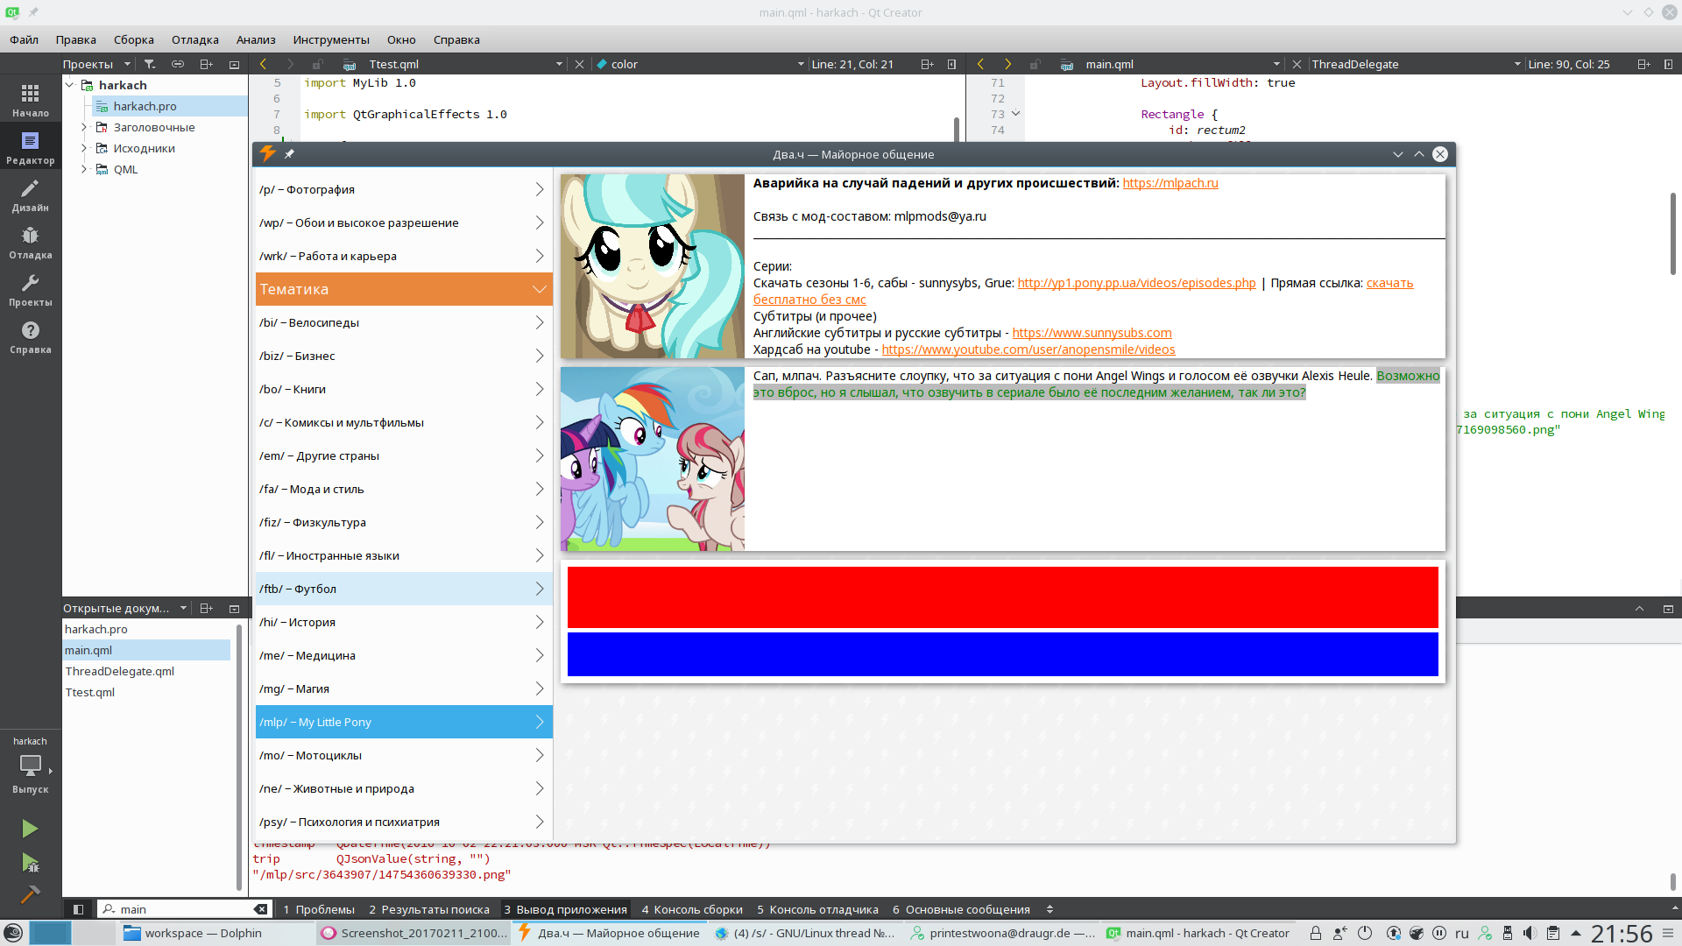Open the Результаты поиска tab
1682x946 pixels.
(x=429, y=909)
